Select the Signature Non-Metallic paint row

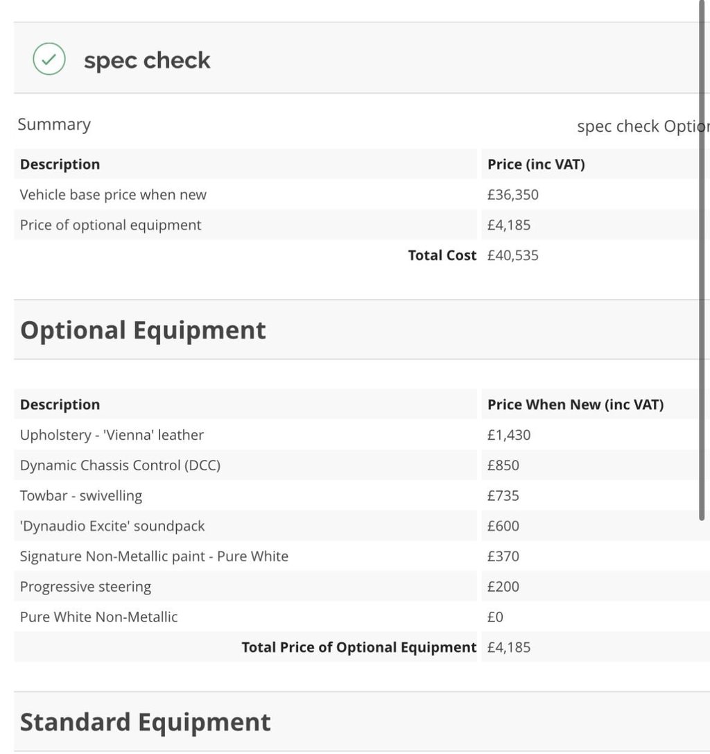(x=154, y=556)
